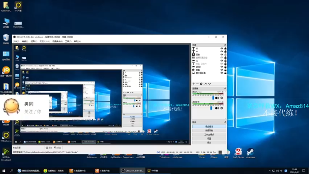Screen dimensions: 309x174
Task: Open the Administrator folder on desktop
Action: 6,6
